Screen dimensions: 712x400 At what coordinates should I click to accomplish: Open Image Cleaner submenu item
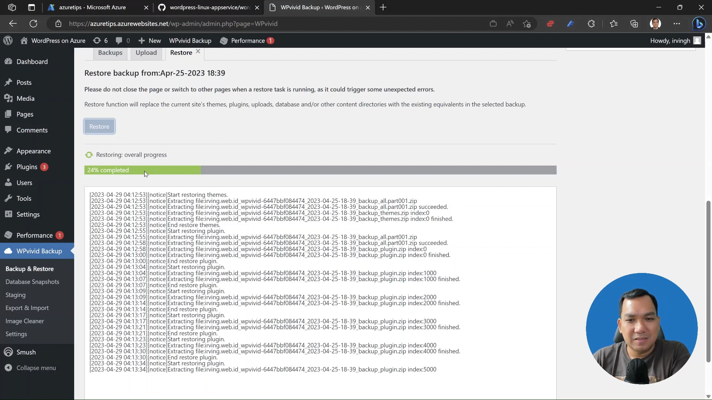coord(25,321)
